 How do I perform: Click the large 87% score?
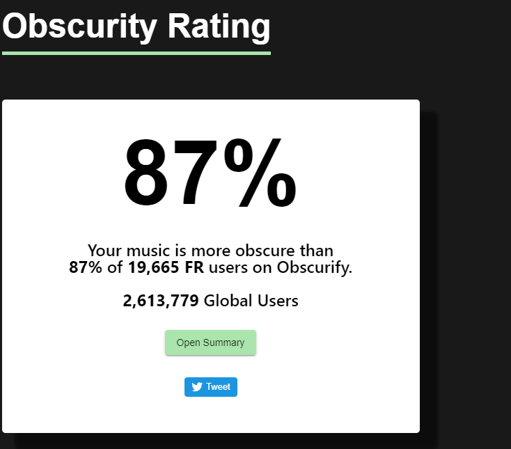pos(210,173)
